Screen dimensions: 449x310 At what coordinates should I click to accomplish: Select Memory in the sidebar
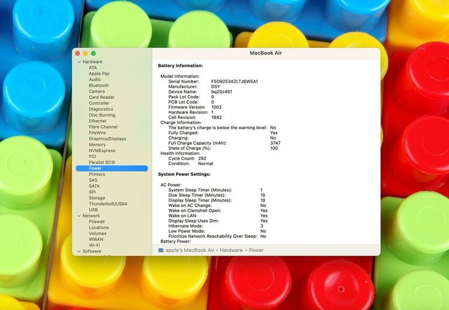[97, 145]
